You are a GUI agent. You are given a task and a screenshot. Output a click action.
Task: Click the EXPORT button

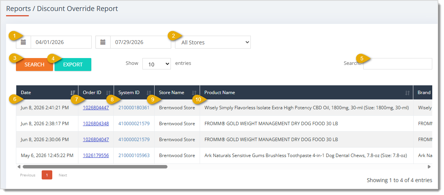tap(73, 64)
